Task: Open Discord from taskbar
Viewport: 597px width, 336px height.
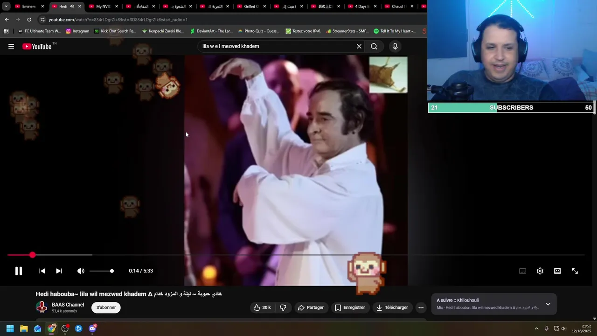Action: [x=92, y=329]
